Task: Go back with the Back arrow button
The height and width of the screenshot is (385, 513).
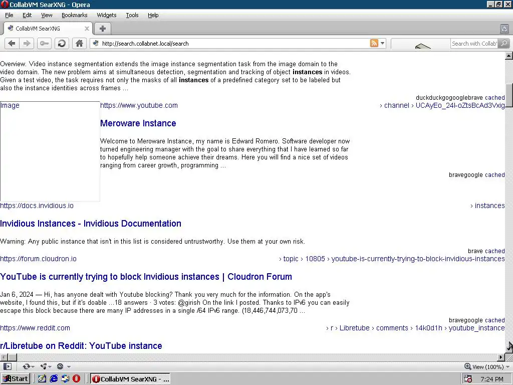Action: 12,44
